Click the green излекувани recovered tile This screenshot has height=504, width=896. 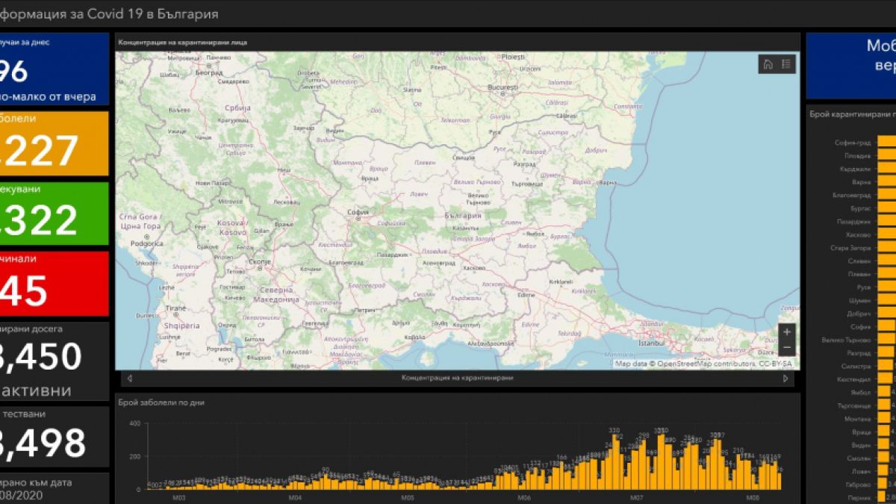pyautogui.click(x=54, y=214)
